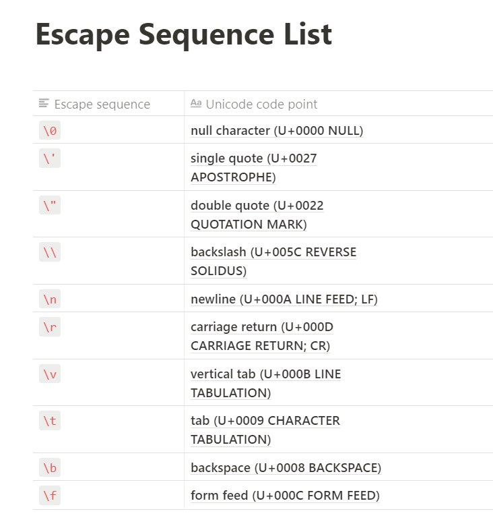Image resolution: width=493 pixels, height=526 pixels.
Task: Select the \r code tag
Action: (x=50, y=327)
